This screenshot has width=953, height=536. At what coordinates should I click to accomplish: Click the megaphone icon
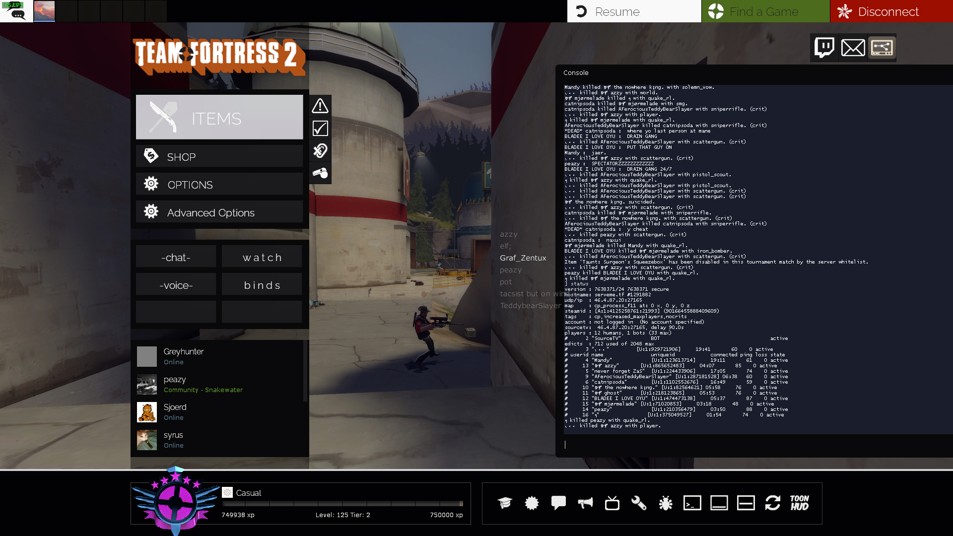(585, 503)
